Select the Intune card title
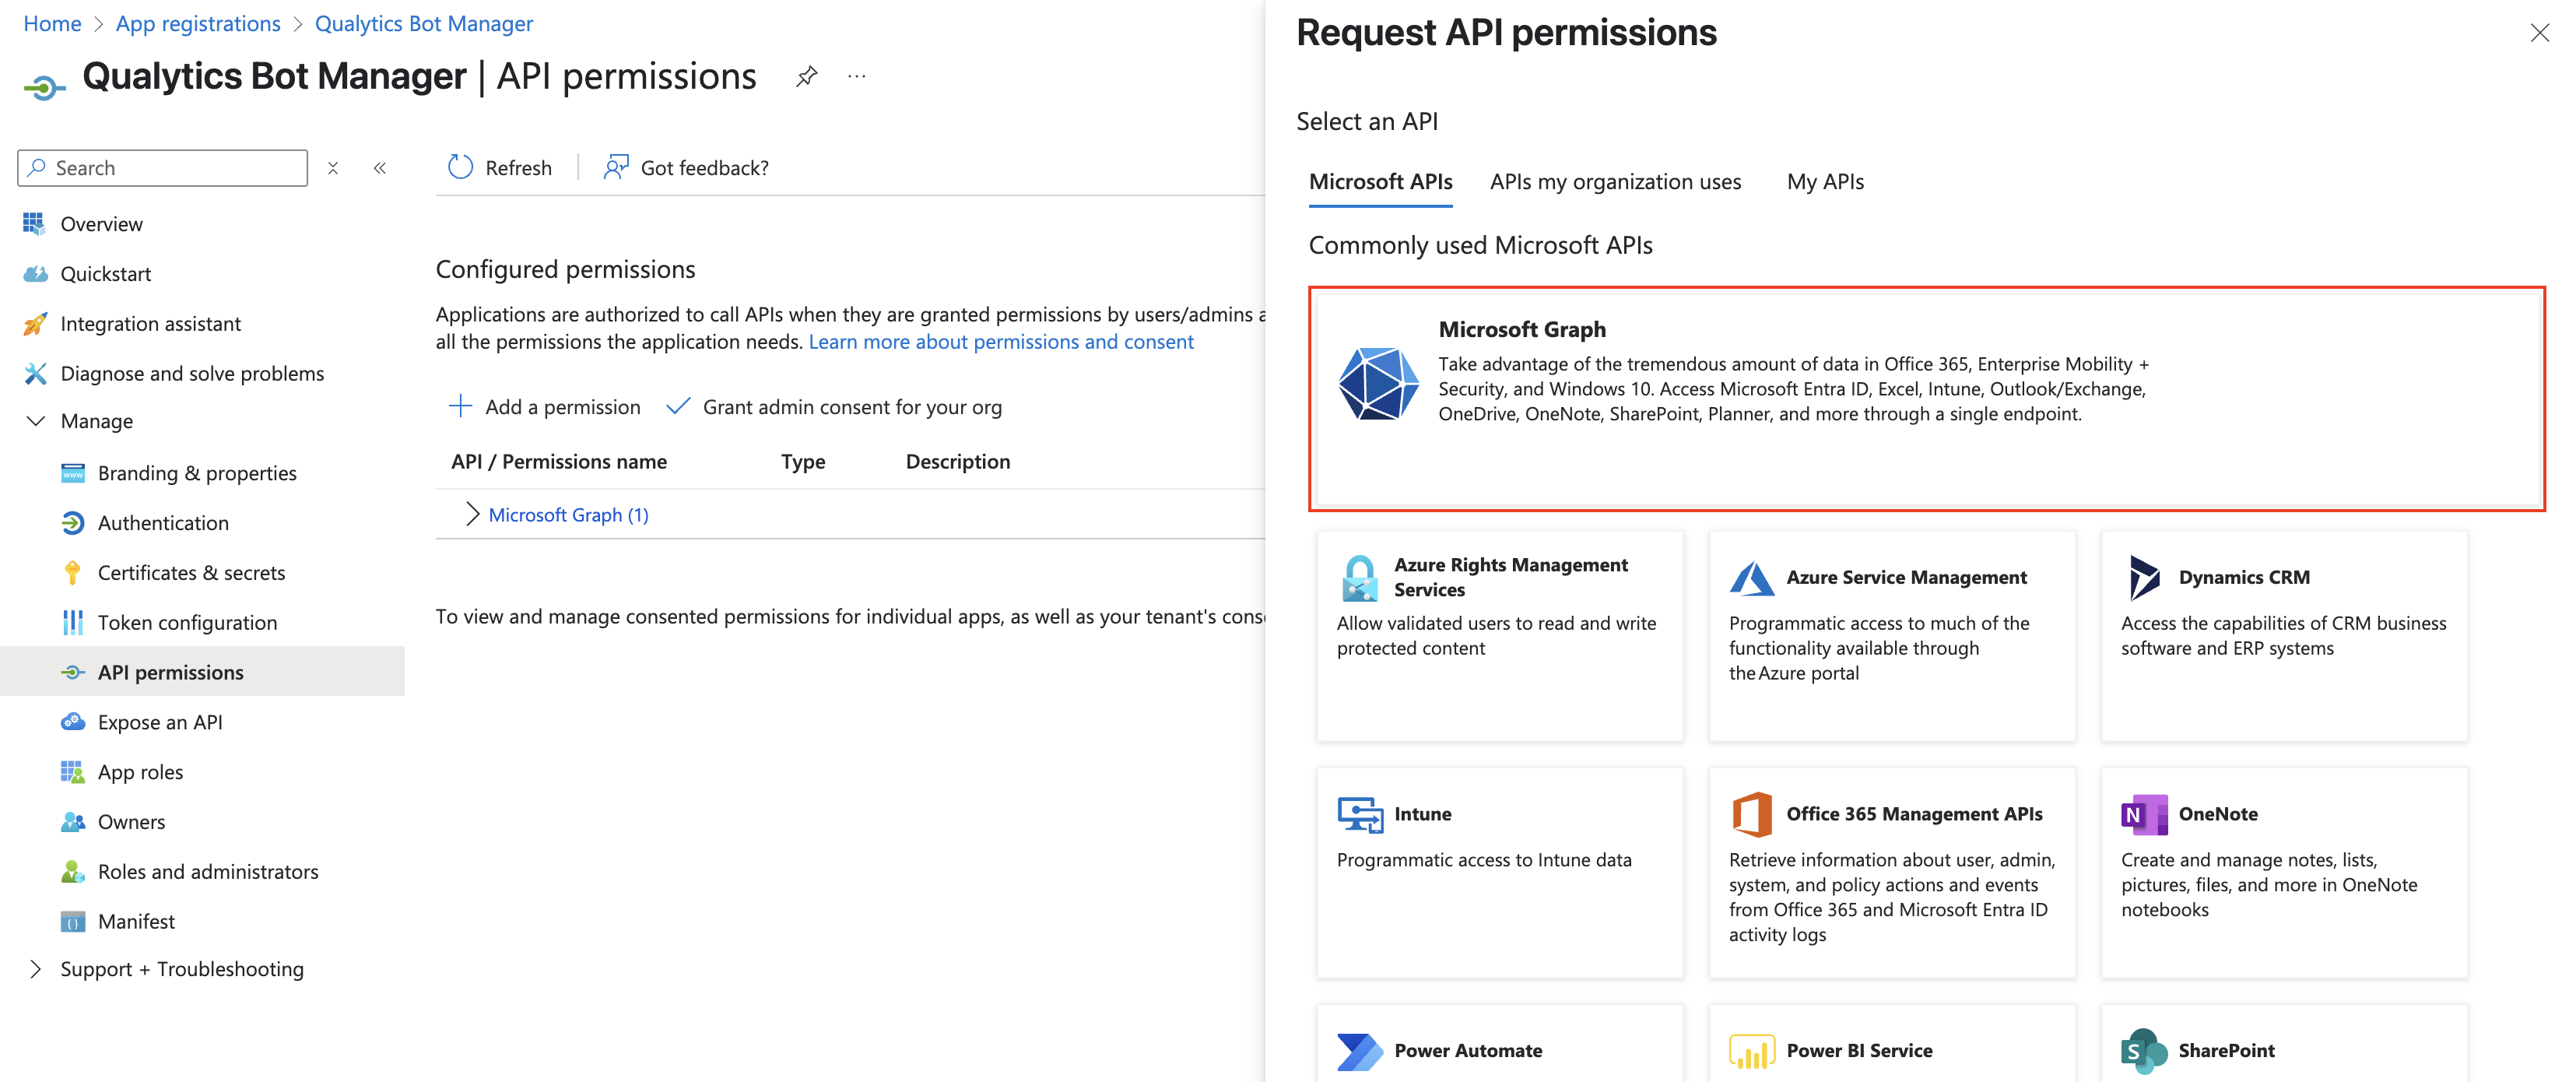 1423,814
